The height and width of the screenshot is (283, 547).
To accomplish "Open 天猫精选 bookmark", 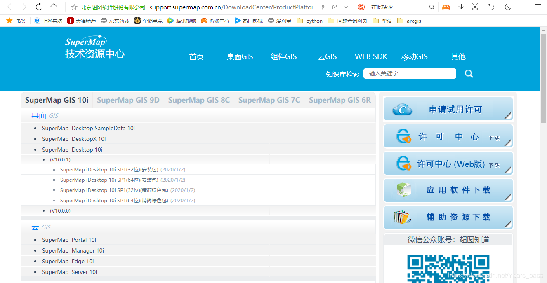I will tap(81, 21).
